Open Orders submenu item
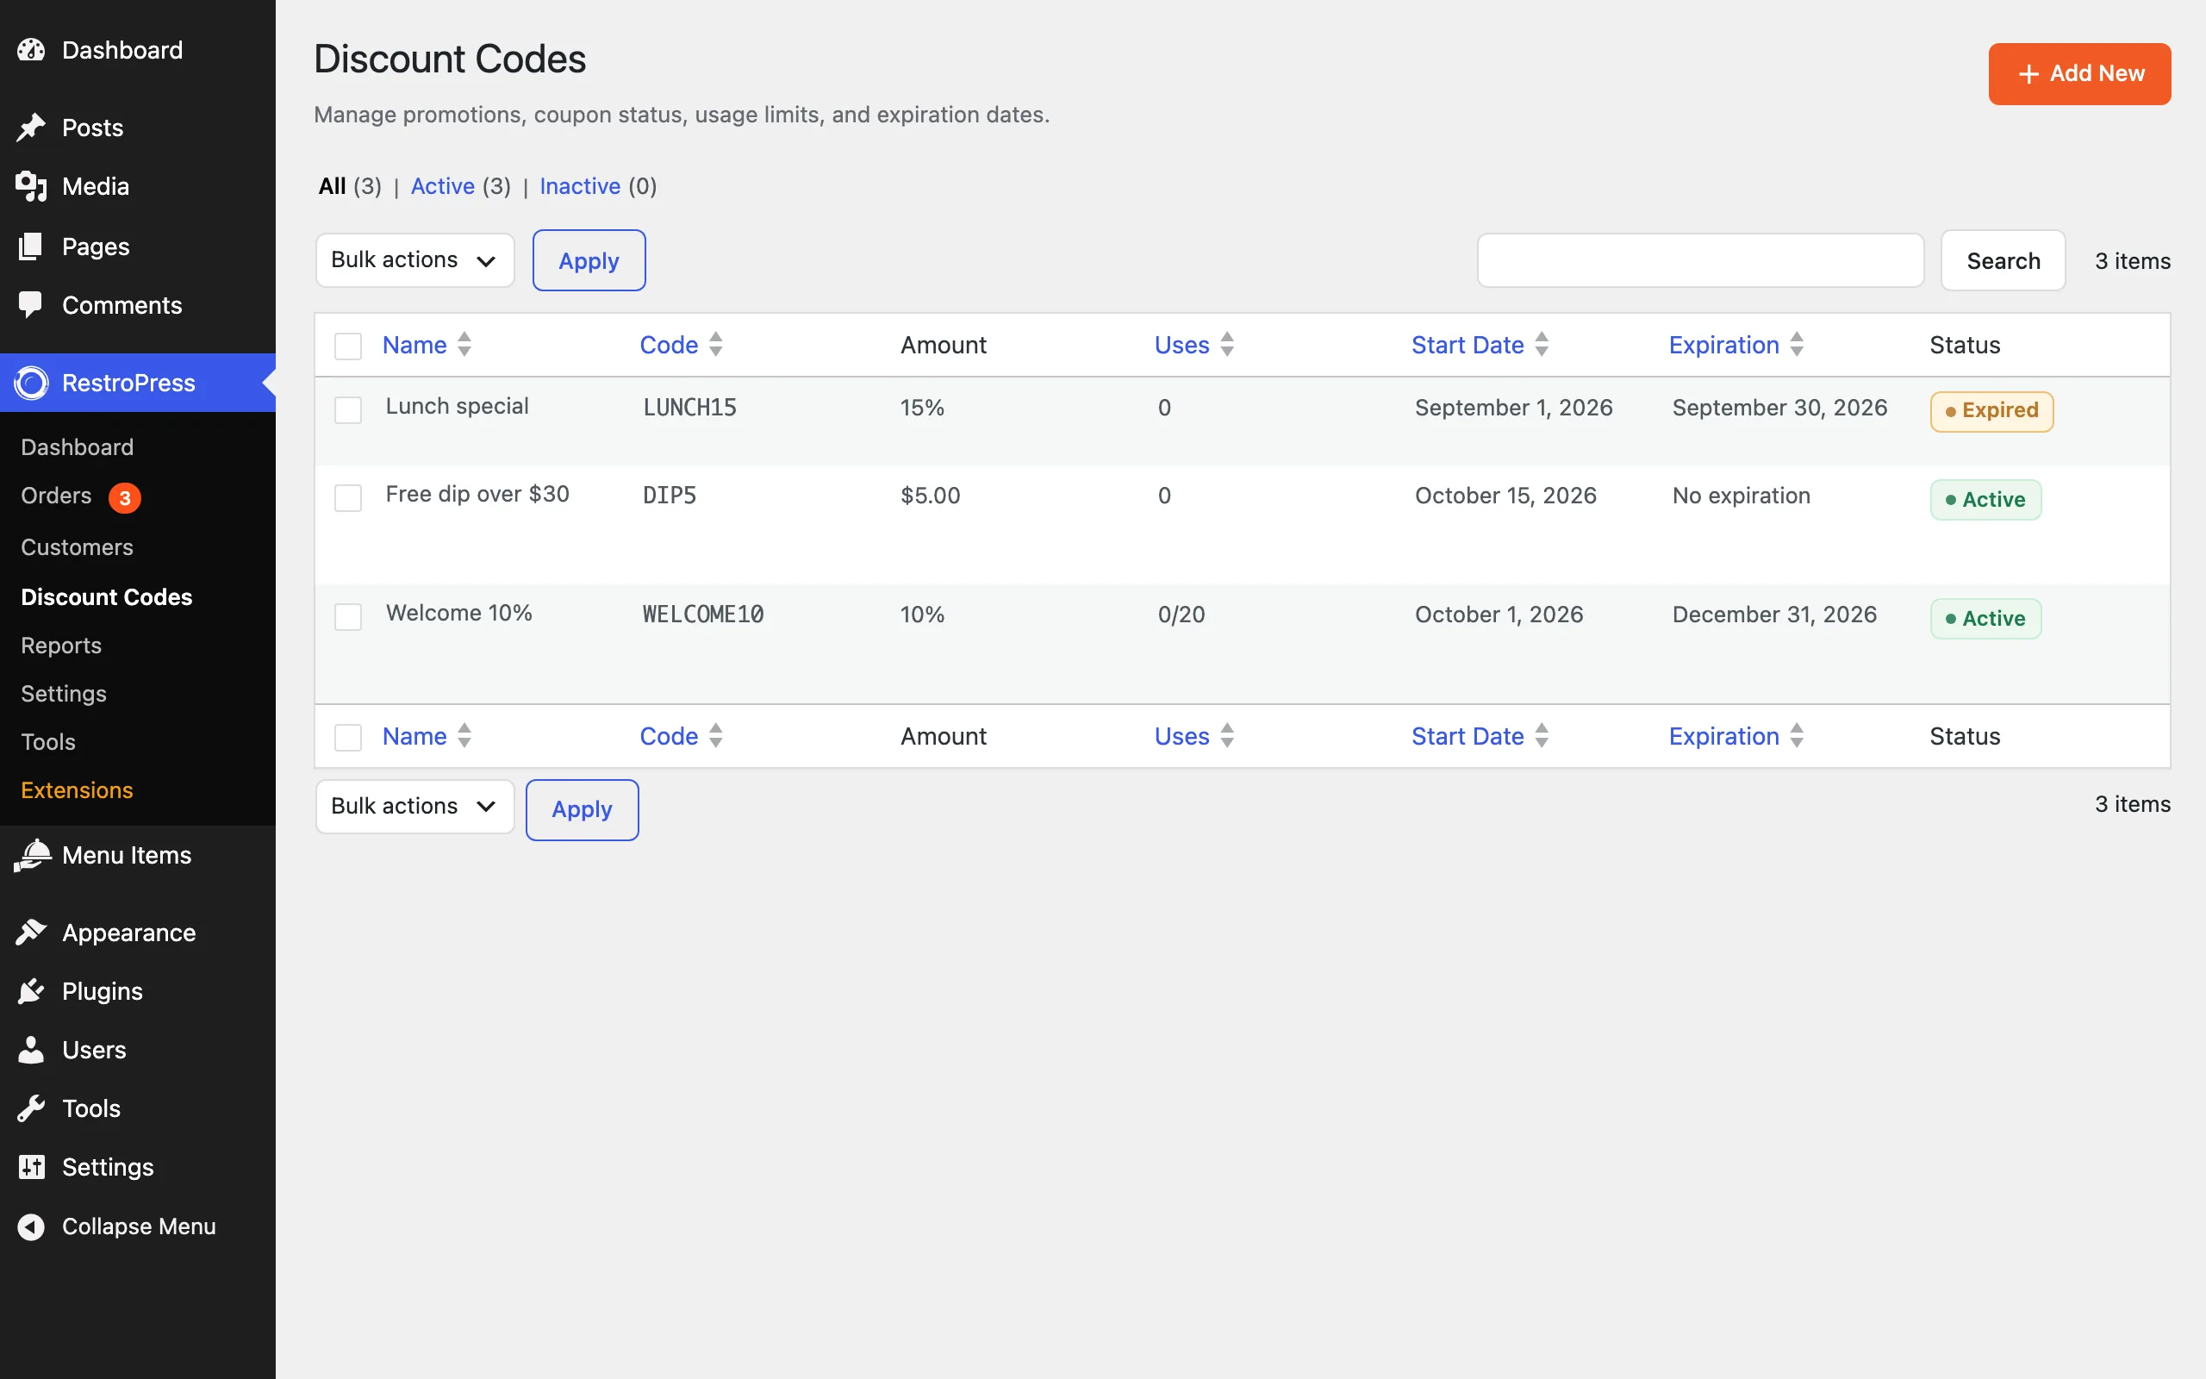This screenshot has width=2206, height=1379. click(x=57, y=496)
